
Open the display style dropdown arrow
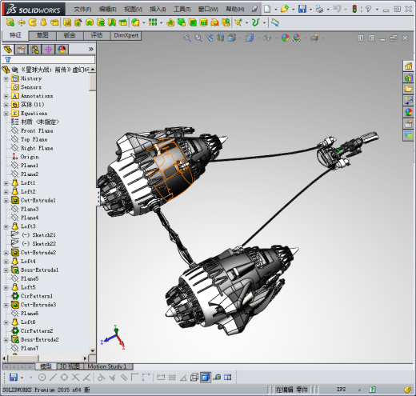[258, 38]
